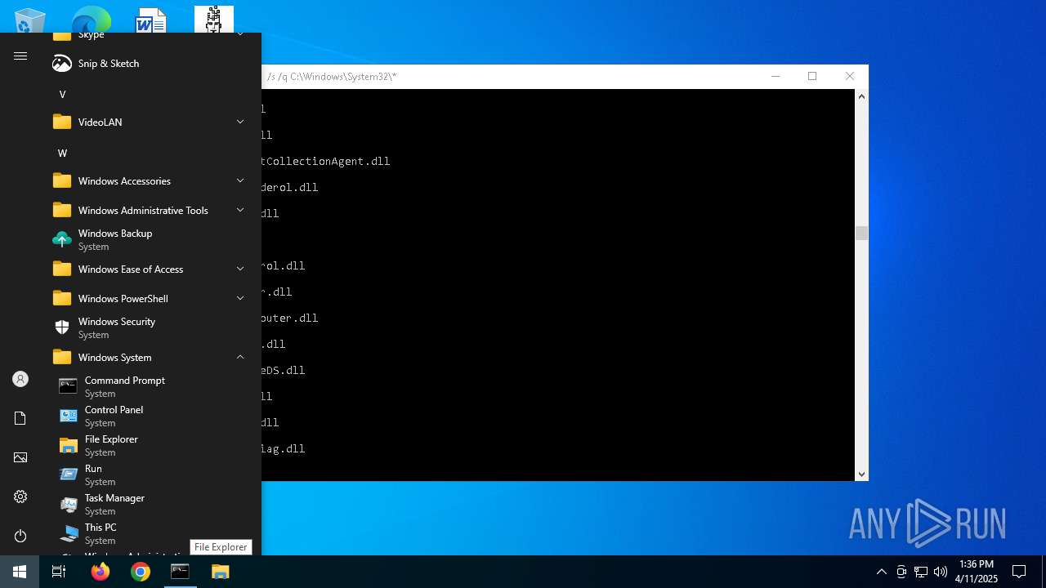Switch to Command Prompt taskbar button

point(180,572)
